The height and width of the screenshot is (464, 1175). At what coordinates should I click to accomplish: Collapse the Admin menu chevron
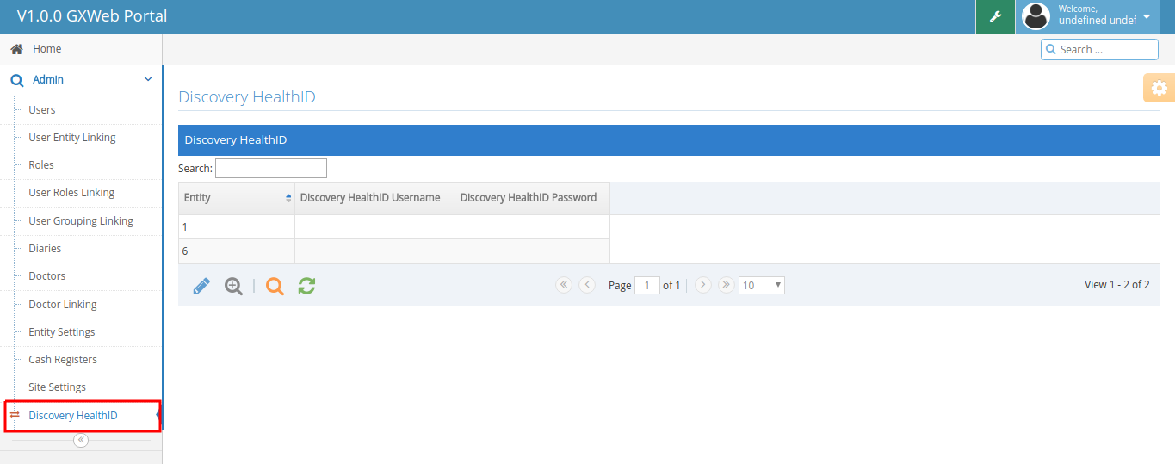[148, 79]
